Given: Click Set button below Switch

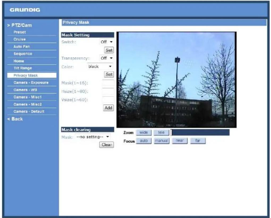Looking at the screenshot, I should click(x=109, y=50).
